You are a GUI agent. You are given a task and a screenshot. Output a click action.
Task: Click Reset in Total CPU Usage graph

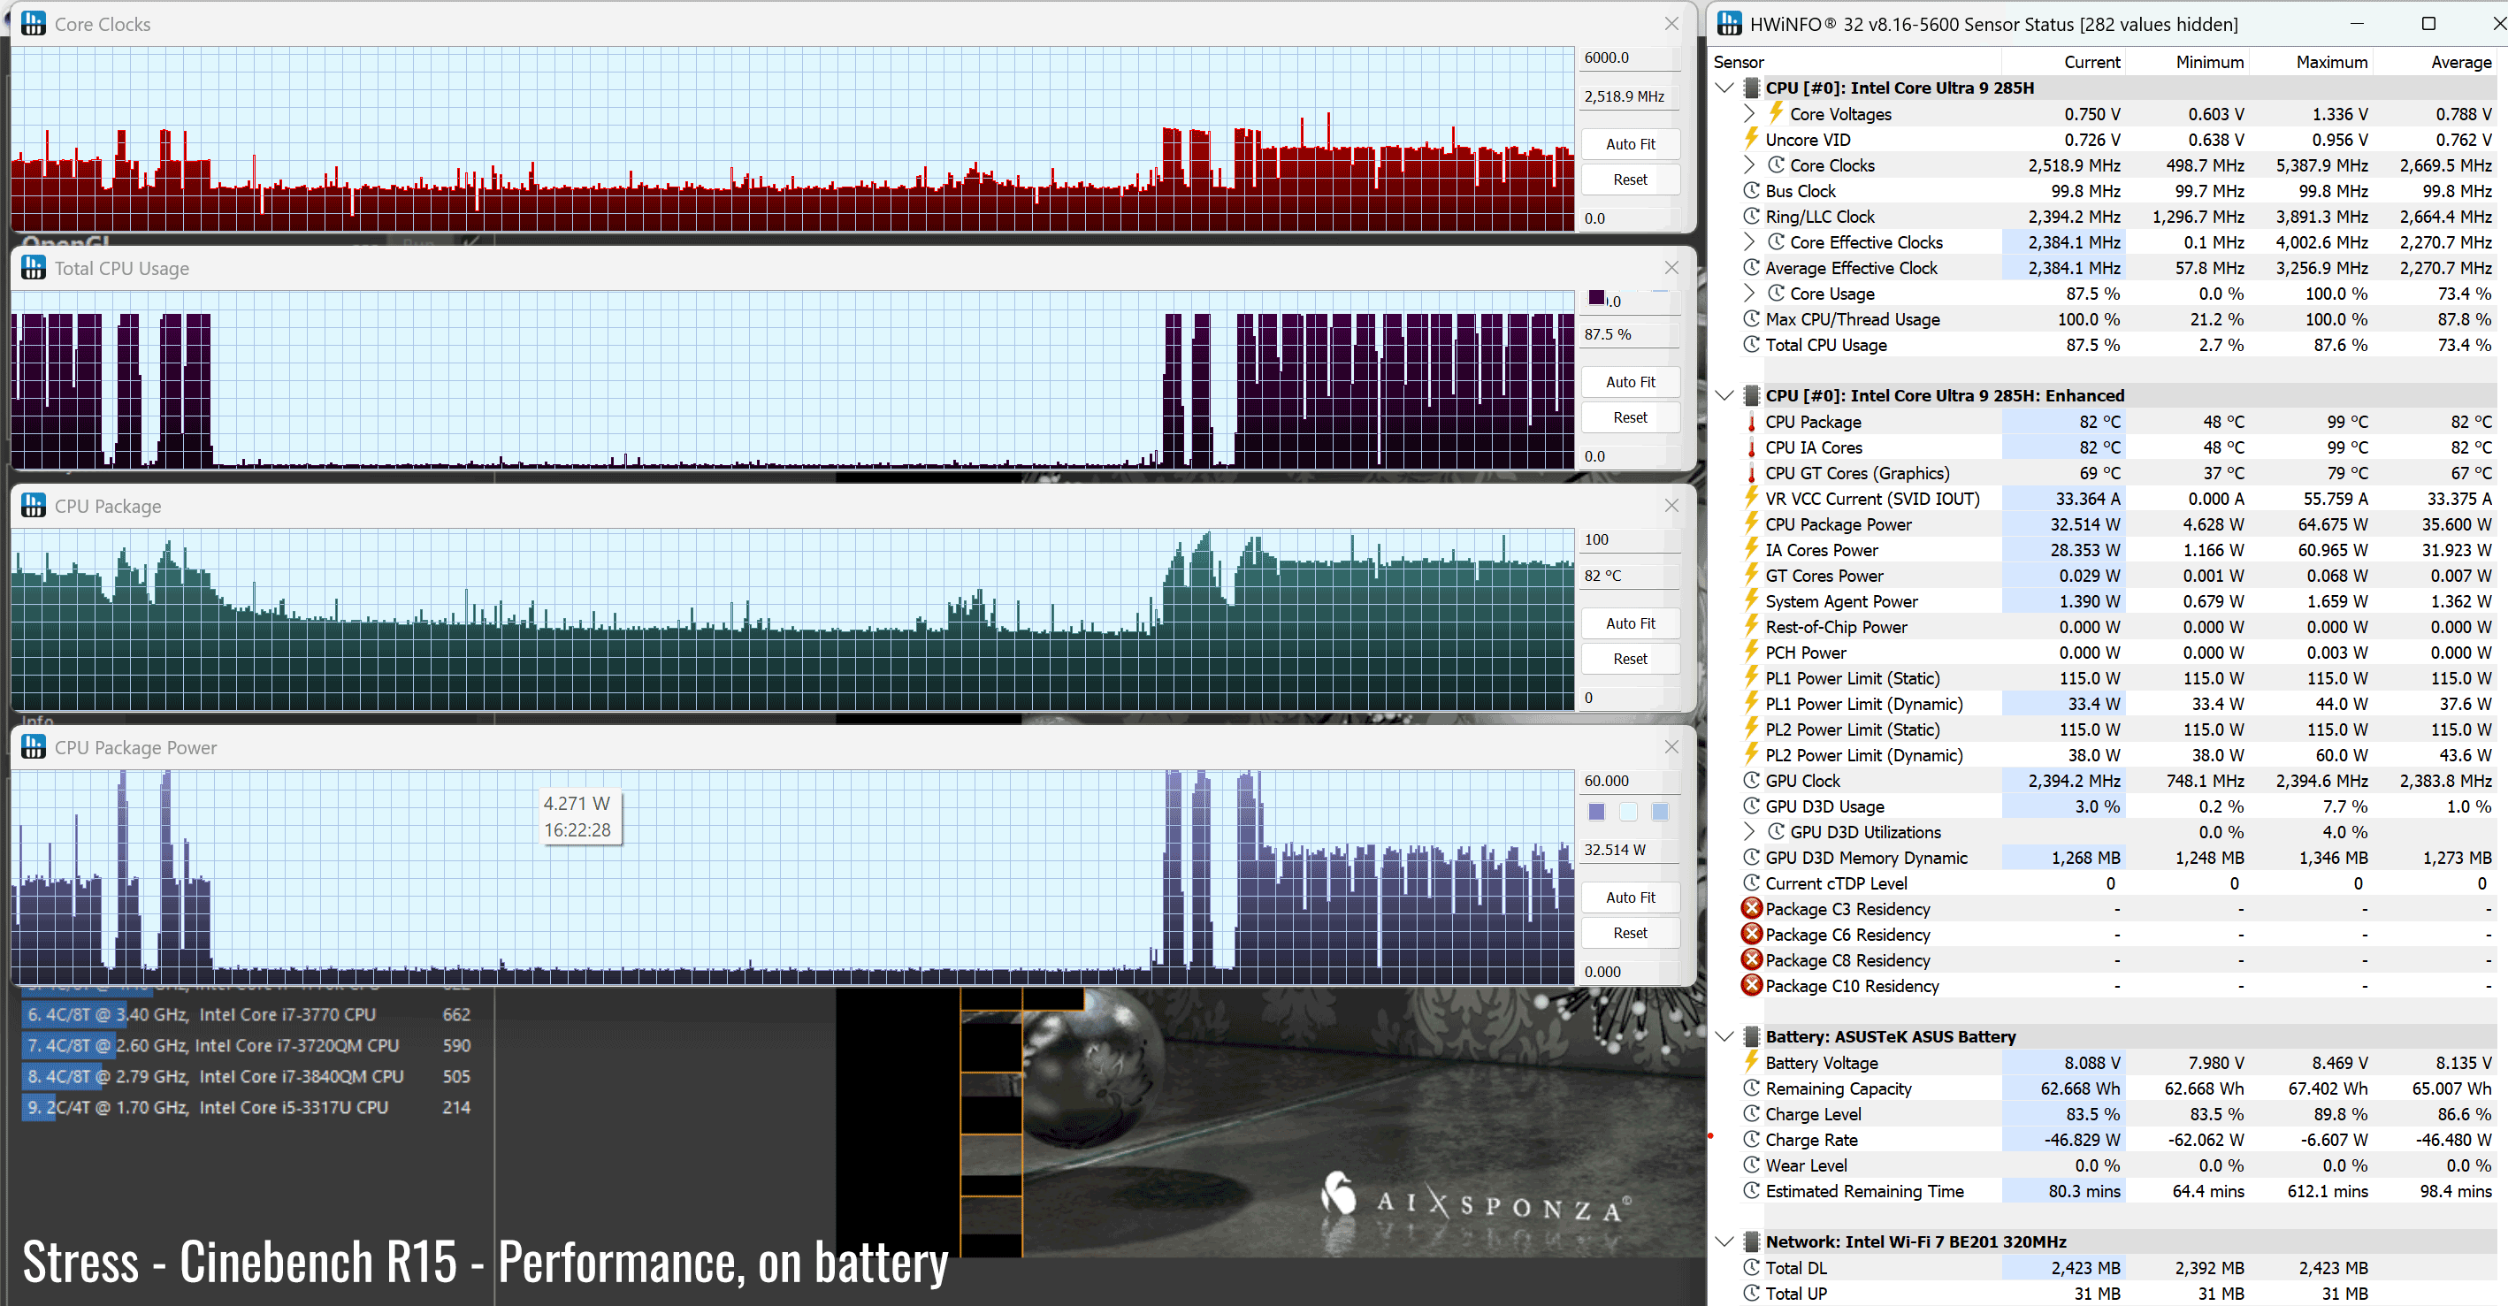point(1630,416)
